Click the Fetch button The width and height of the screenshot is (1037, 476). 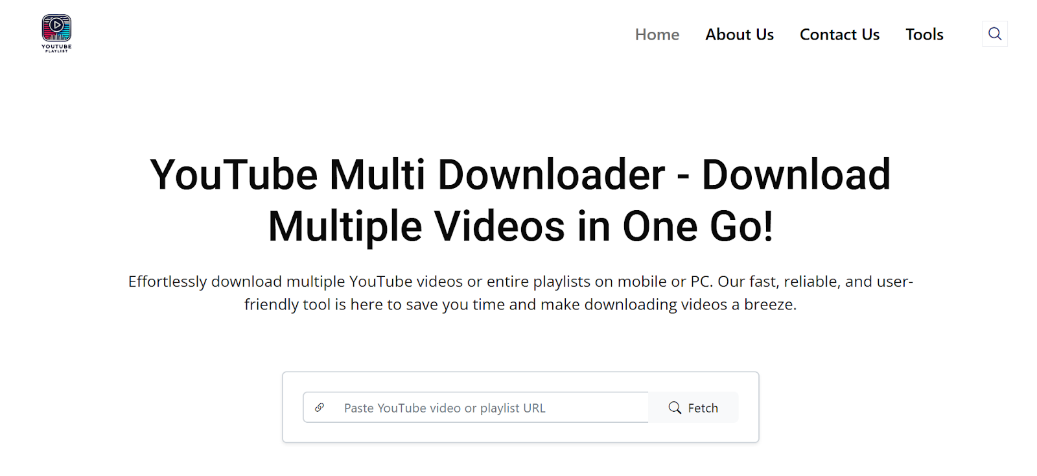693,407
